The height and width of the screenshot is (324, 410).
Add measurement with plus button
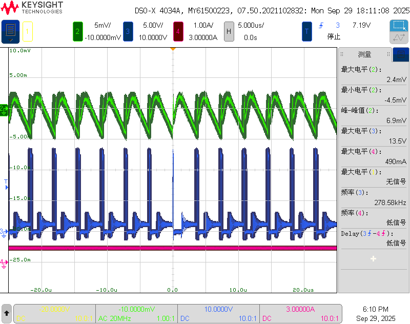(373, 259)
